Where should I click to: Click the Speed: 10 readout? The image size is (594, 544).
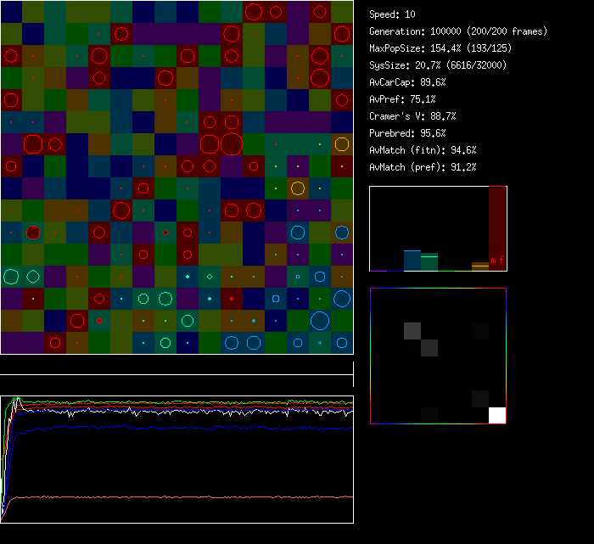point(393,14)
